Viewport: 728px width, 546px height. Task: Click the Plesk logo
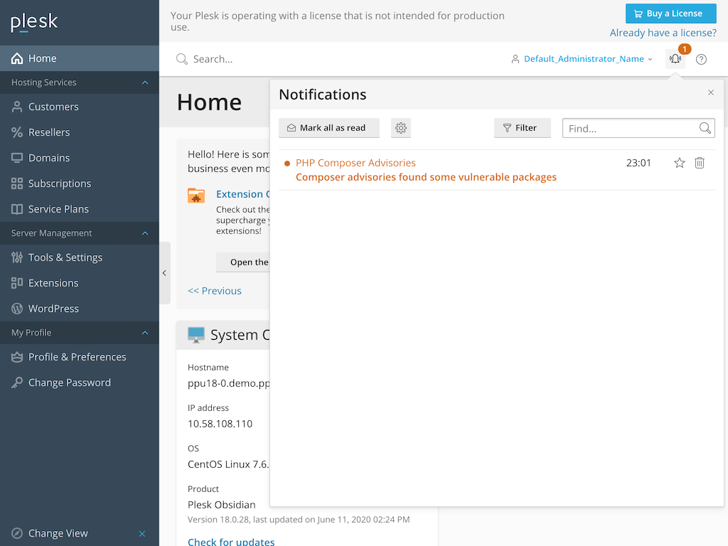pos(34,23)
